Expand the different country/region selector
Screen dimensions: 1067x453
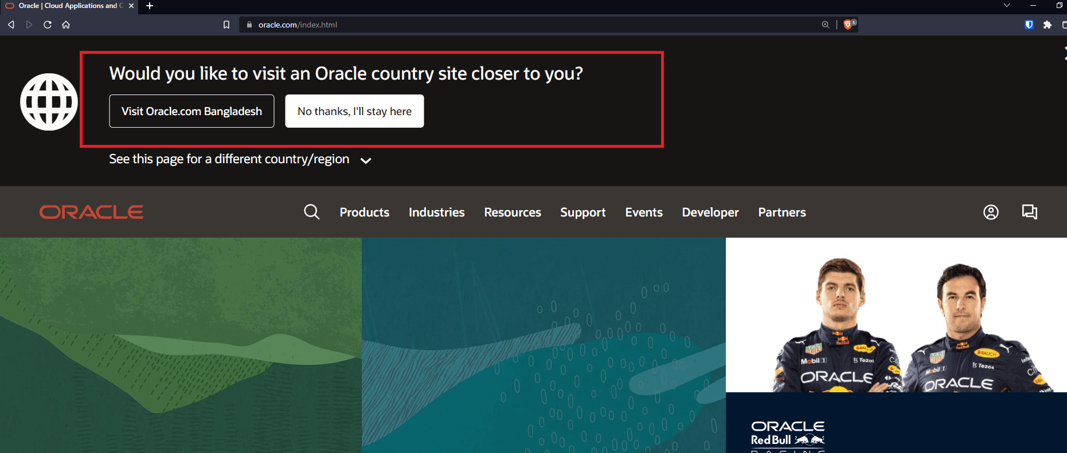240,159
